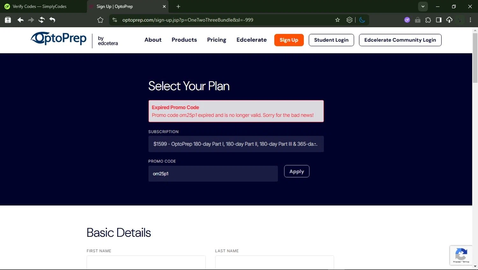Image resolution: width=478 pixels, height=270 pixels.
Task: Click the Last Name input field
Action: click(x=274, y=262)
